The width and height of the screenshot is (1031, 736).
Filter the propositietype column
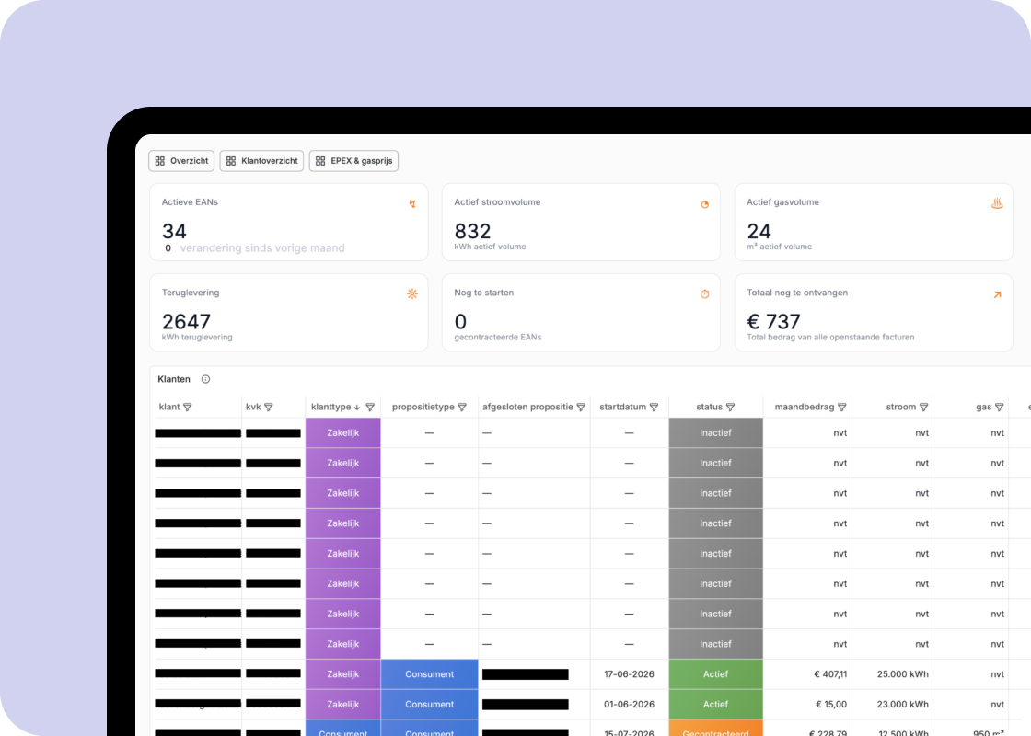[x=462, y=408]
